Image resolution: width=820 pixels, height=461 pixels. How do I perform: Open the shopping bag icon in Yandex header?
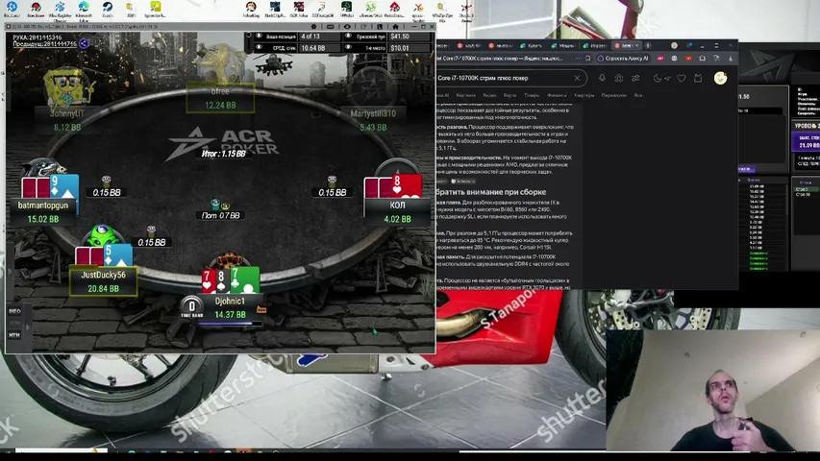pos(698,78)
